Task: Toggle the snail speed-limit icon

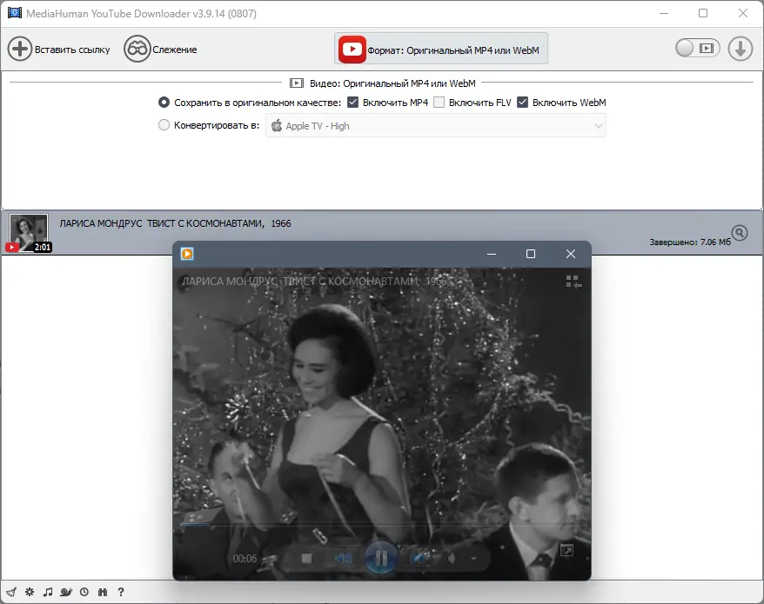Action: click(66, 592)
